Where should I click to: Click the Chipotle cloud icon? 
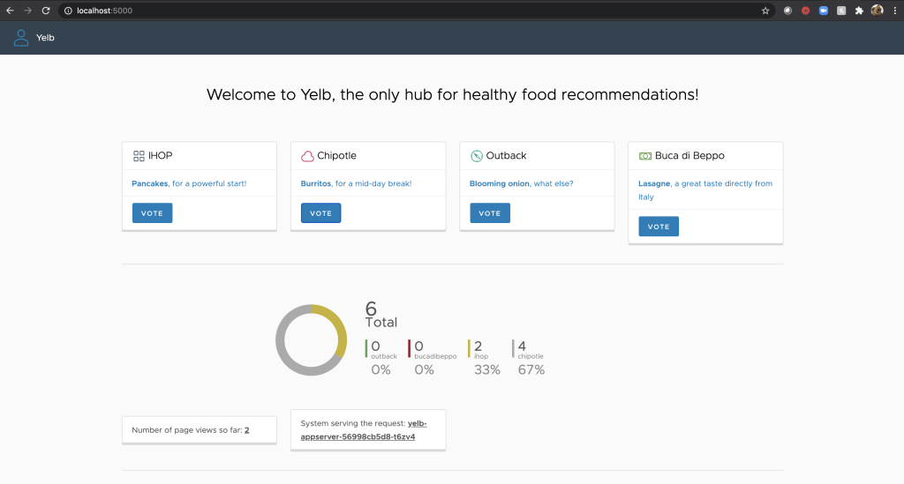coord(307,156)
